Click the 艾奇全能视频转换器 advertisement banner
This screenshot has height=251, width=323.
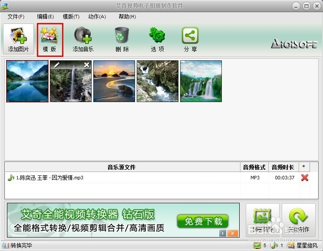pos(123,220)
